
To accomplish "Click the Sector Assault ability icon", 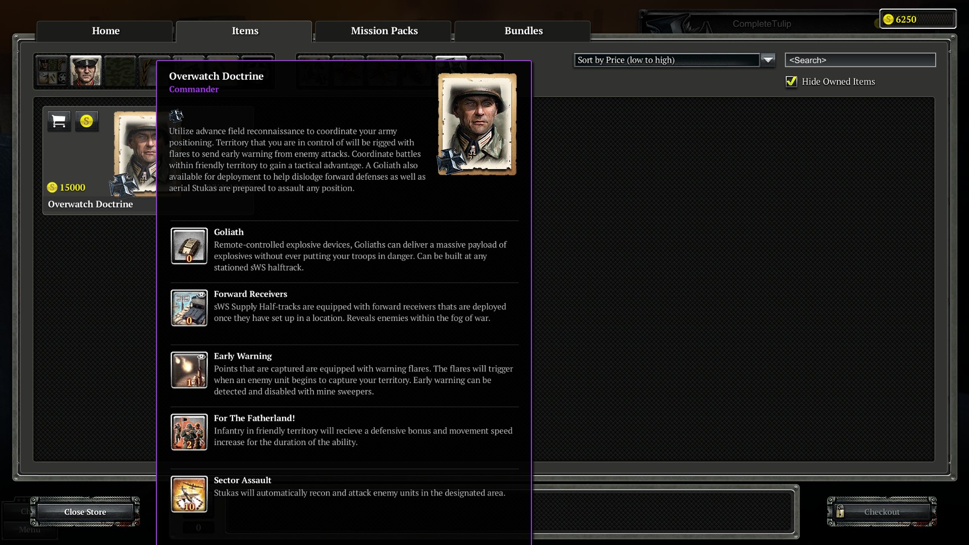I will pyautogui.click(x=189, y=494).
